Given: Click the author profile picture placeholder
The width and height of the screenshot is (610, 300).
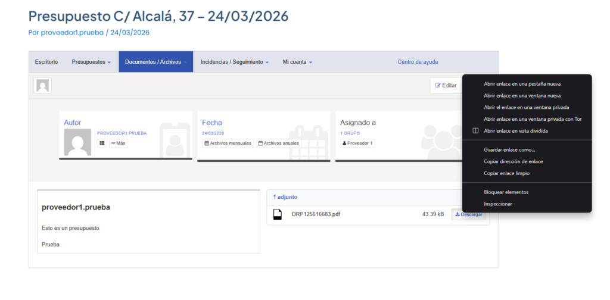Looking at the screenshot, I should [x=77, y=142].
